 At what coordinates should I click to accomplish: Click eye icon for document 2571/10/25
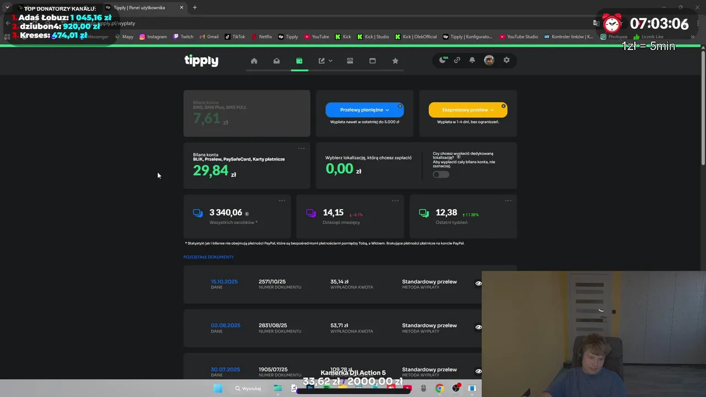click(x=478, y=283)
